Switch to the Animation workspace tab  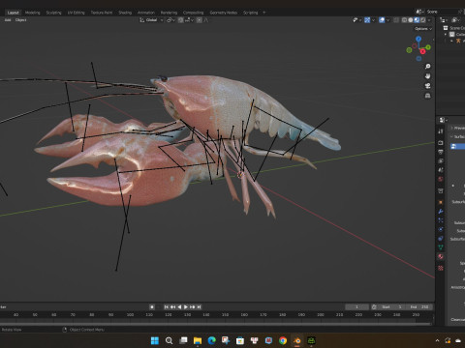[x=146, y=13]
